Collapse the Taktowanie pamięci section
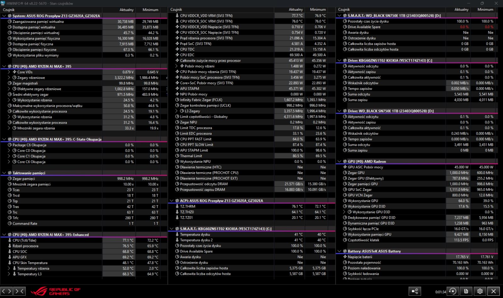Screen dimensions: 503x298 click(4, 173)
